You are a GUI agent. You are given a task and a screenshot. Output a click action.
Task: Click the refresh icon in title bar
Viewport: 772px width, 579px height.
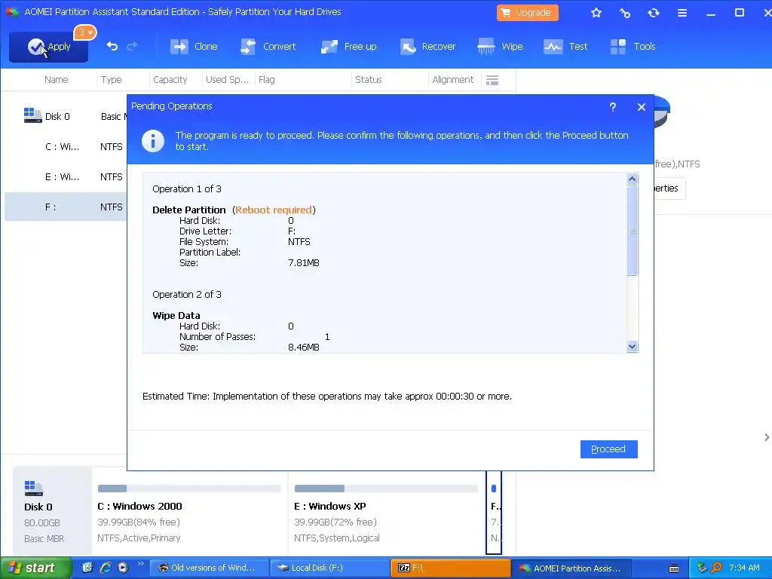point(654,13)
